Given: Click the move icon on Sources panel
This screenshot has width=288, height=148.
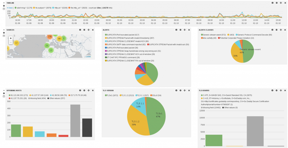Looking at the screenshot, I should 89,30.
